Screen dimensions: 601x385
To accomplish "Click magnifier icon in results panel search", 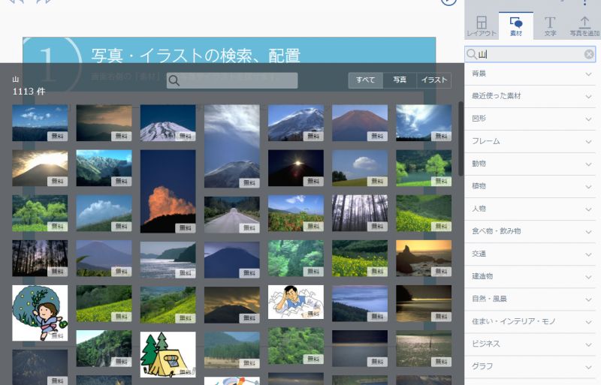I will [x=174, y=80].
